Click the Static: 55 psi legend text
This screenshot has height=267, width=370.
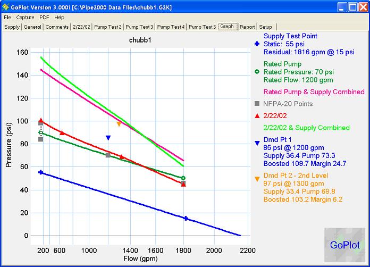pos(284,44)
